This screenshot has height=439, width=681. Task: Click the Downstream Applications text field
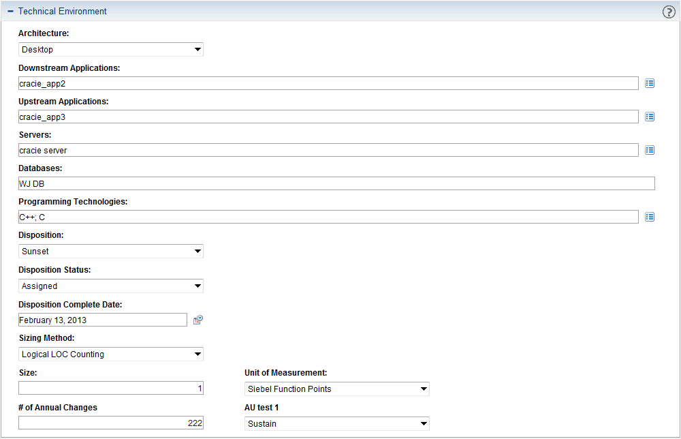point(328,83)
